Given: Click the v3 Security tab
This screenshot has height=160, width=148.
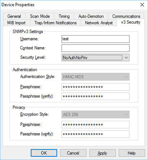Looking at the screenshot, I should 131,22.
